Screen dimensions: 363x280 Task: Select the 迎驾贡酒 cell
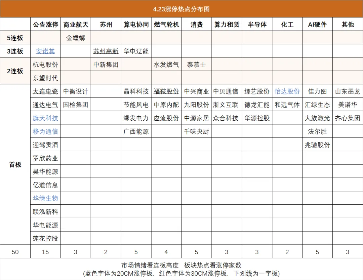click(x=45, y=145)
